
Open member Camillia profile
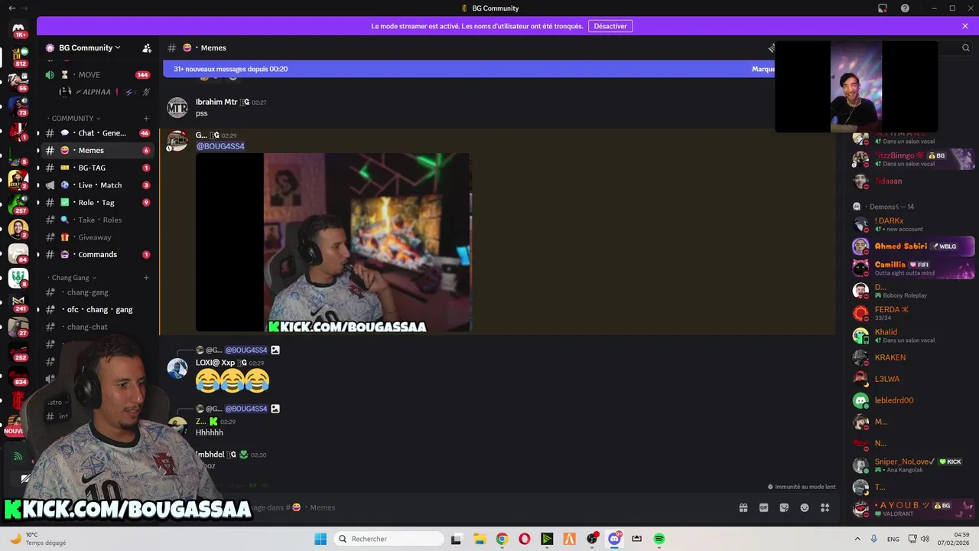(x=913, y=269)
